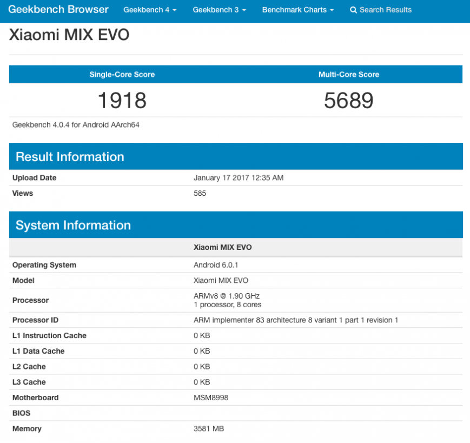Click the Memory row label
This screenshot has width=470, height=443.
[x=27, y=429]
